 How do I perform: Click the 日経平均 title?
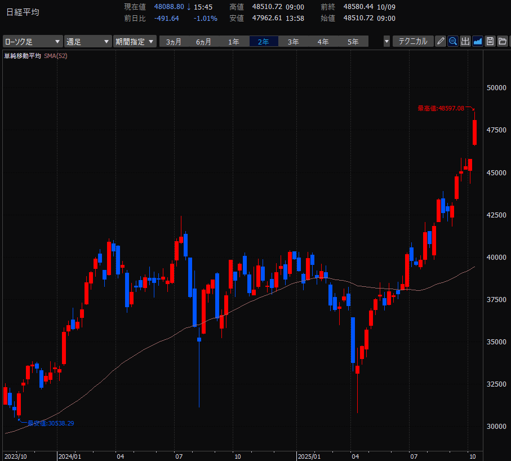tap(23, 12)
